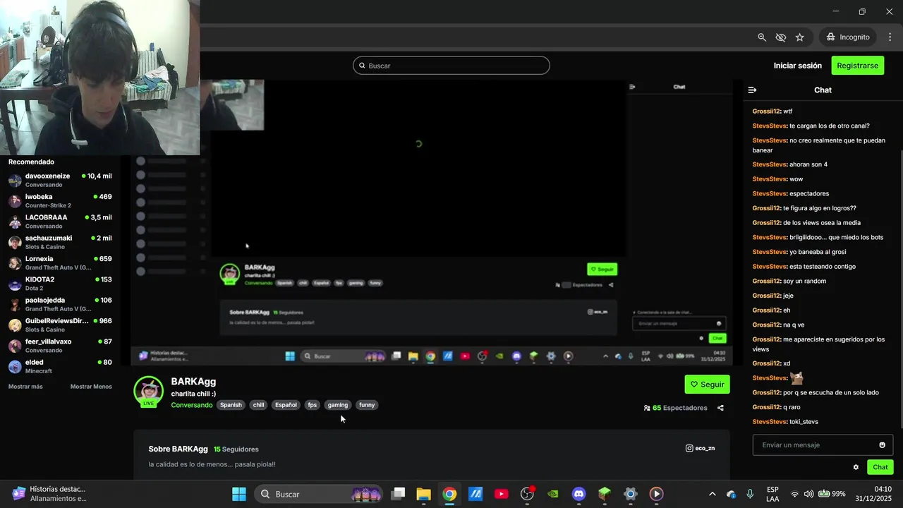Select the chill tag

(x=258, y=405)
